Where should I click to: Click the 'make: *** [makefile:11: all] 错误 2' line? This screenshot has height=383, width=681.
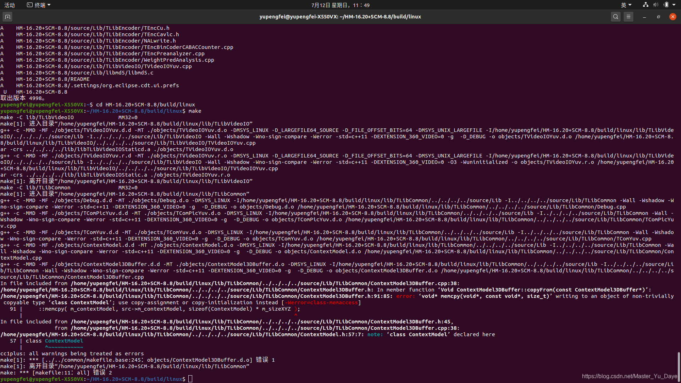coord(56,373)
